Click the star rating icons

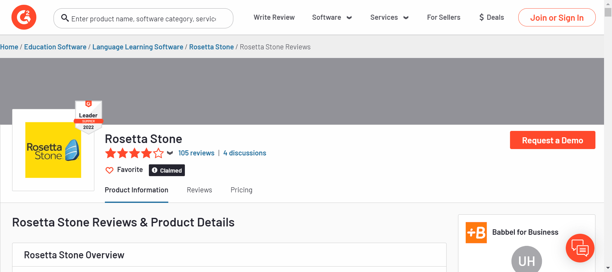click(x=134, y=153)
